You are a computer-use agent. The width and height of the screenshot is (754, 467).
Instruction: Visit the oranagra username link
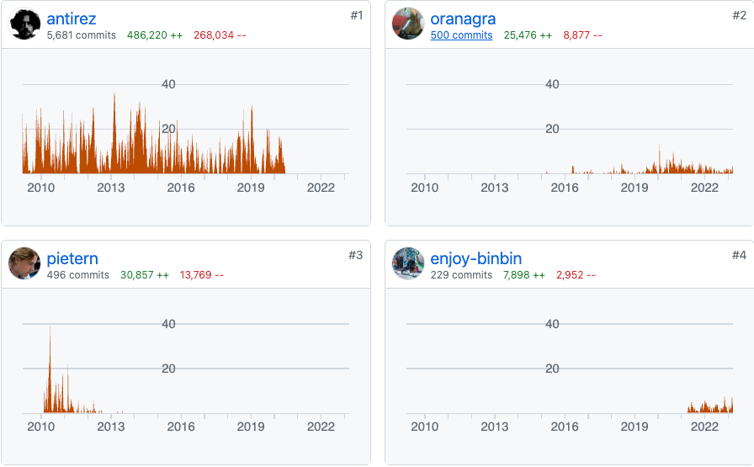463,19
